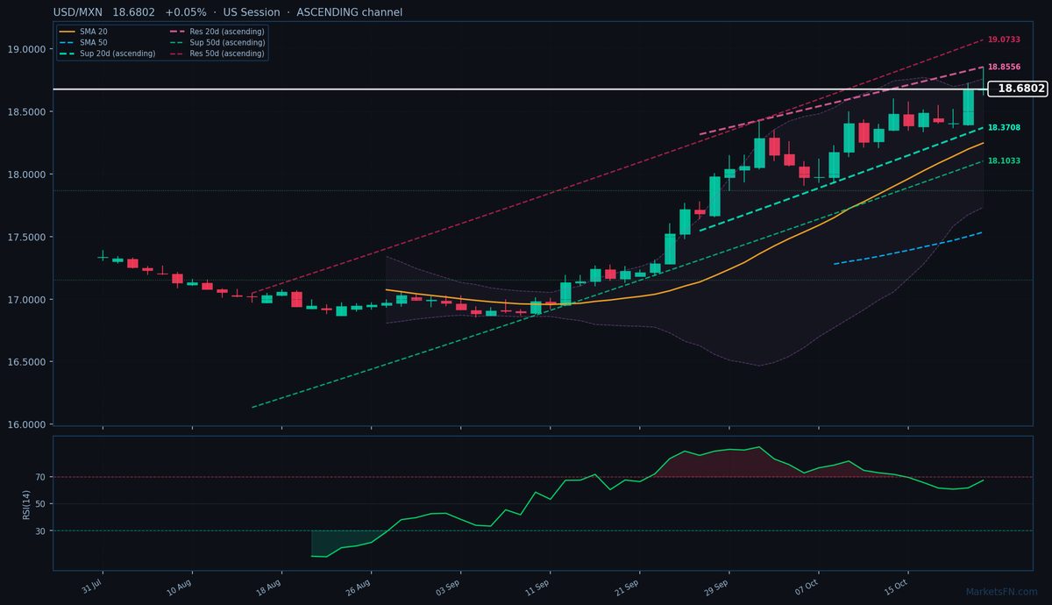Click the 17.5000 y-axis tick label
The height and width of the screenshot is (605, 1052).
point(28,237)
